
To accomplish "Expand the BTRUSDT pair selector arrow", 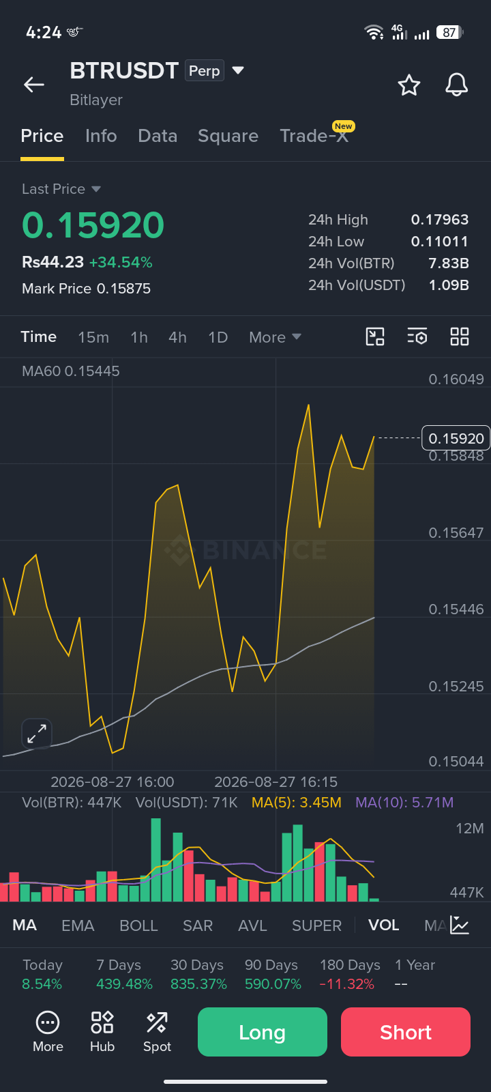I will (238, 70).
